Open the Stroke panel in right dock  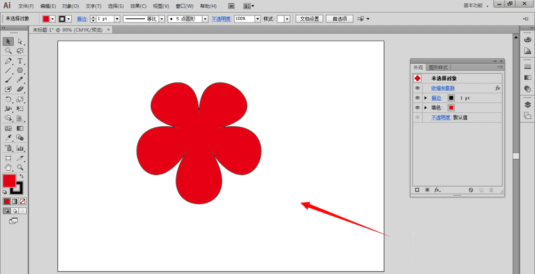[x=528, y=67]
